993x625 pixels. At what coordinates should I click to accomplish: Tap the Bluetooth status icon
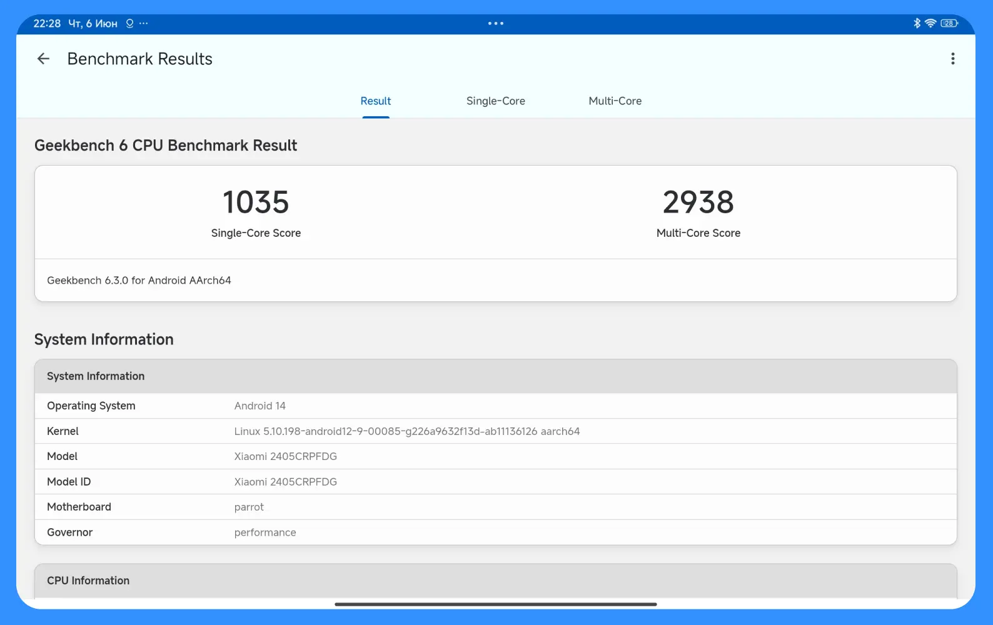[917, 23]
